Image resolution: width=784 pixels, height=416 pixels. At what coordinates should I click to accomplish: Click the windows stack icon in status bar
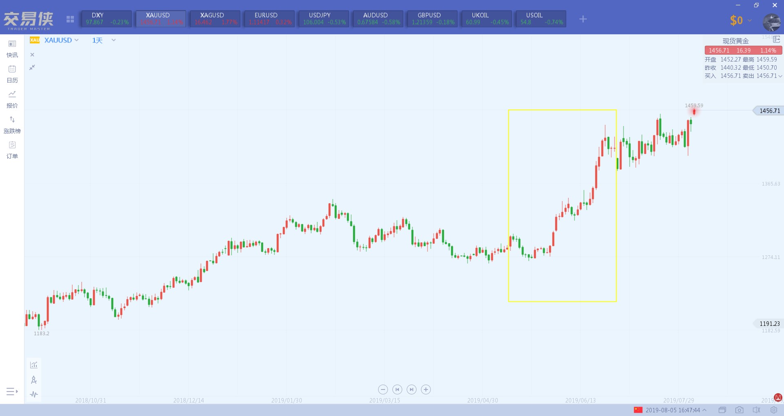(722, 410)
